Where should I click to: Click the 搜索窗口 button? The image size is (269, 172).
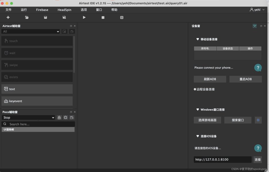pyautogui.click(x=238, y=120)
